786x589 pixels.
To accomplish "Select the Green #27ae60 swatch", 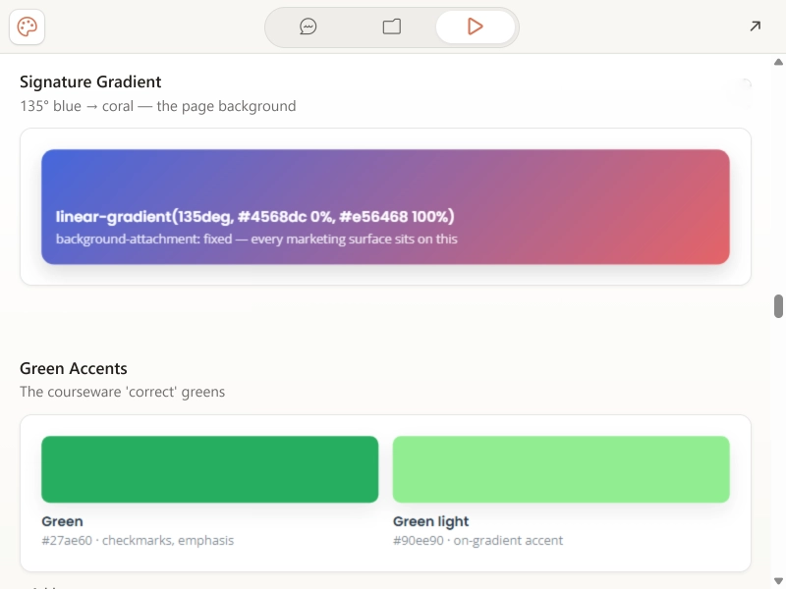I will point(209,469).
